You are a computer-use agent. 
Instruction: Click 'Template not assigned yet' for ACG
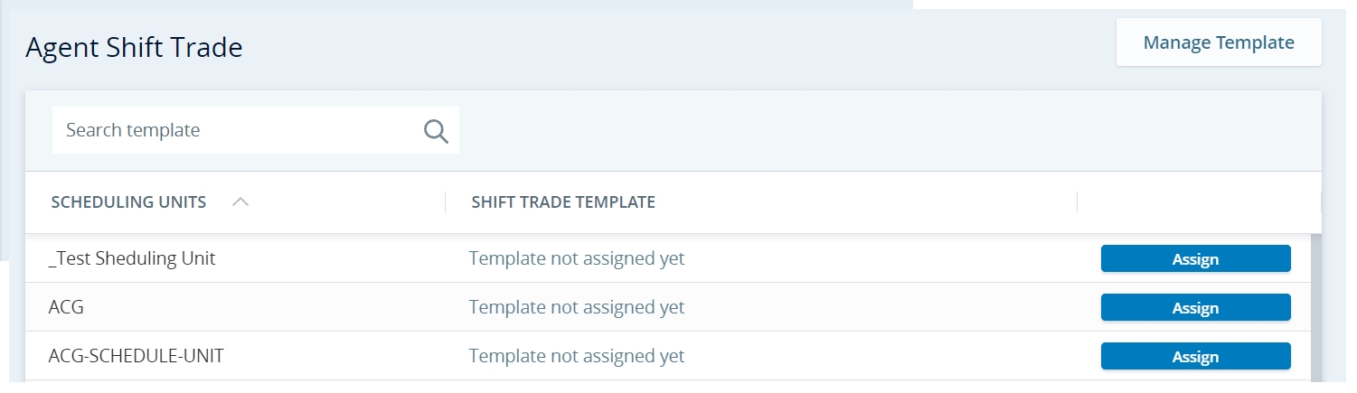576,307
